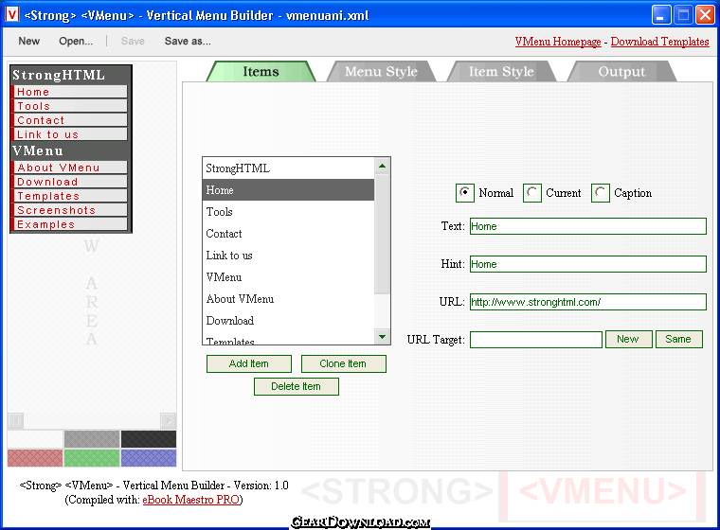Choose the white preview background swatch
This screenshot has height=530, width=720.
(35, 439)
